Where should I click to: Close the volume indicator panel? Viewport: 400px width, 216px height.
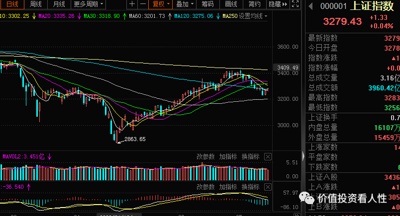(x=268, y=156)
